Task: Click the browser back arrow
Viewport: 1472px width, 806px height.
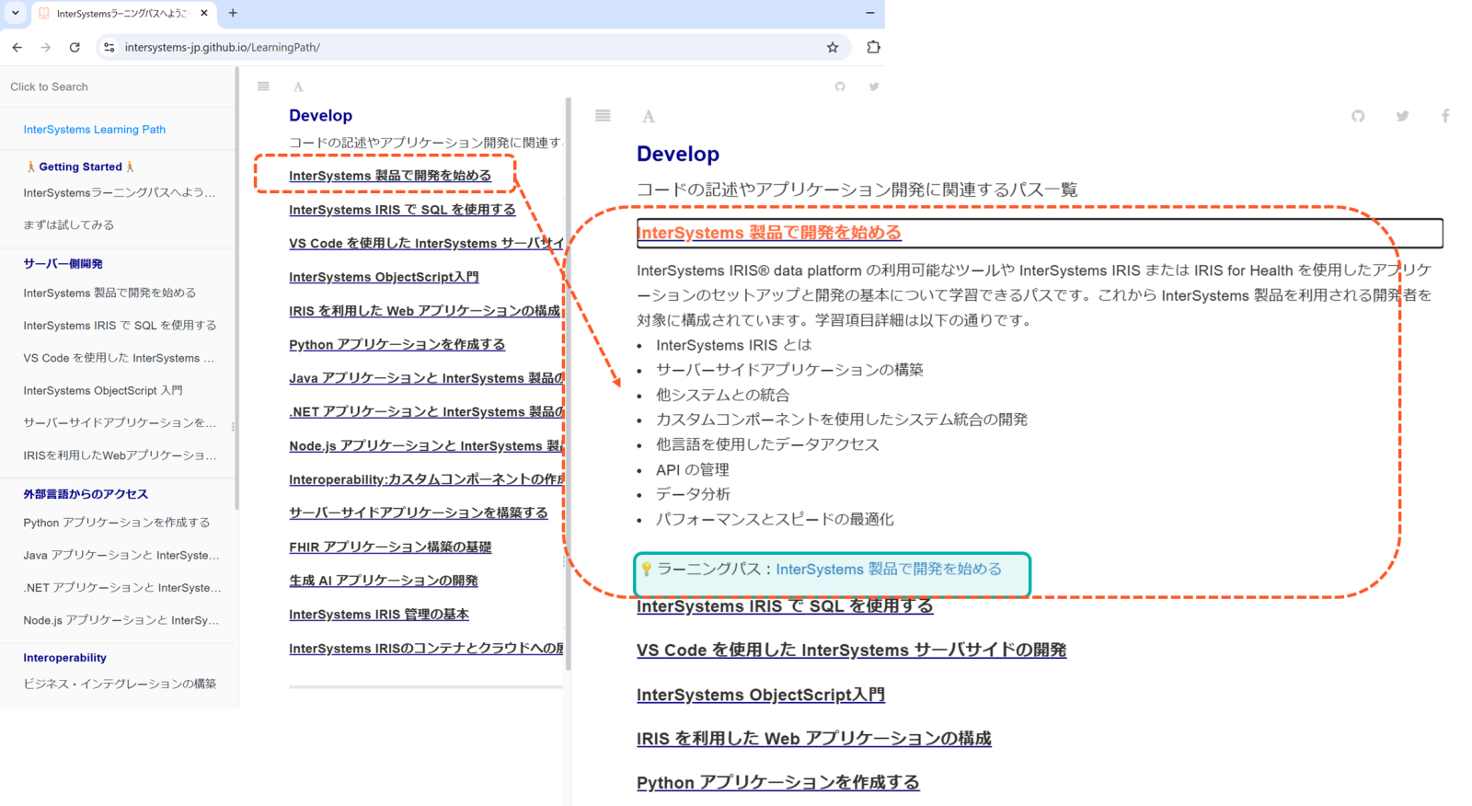Action: point(17,47)
